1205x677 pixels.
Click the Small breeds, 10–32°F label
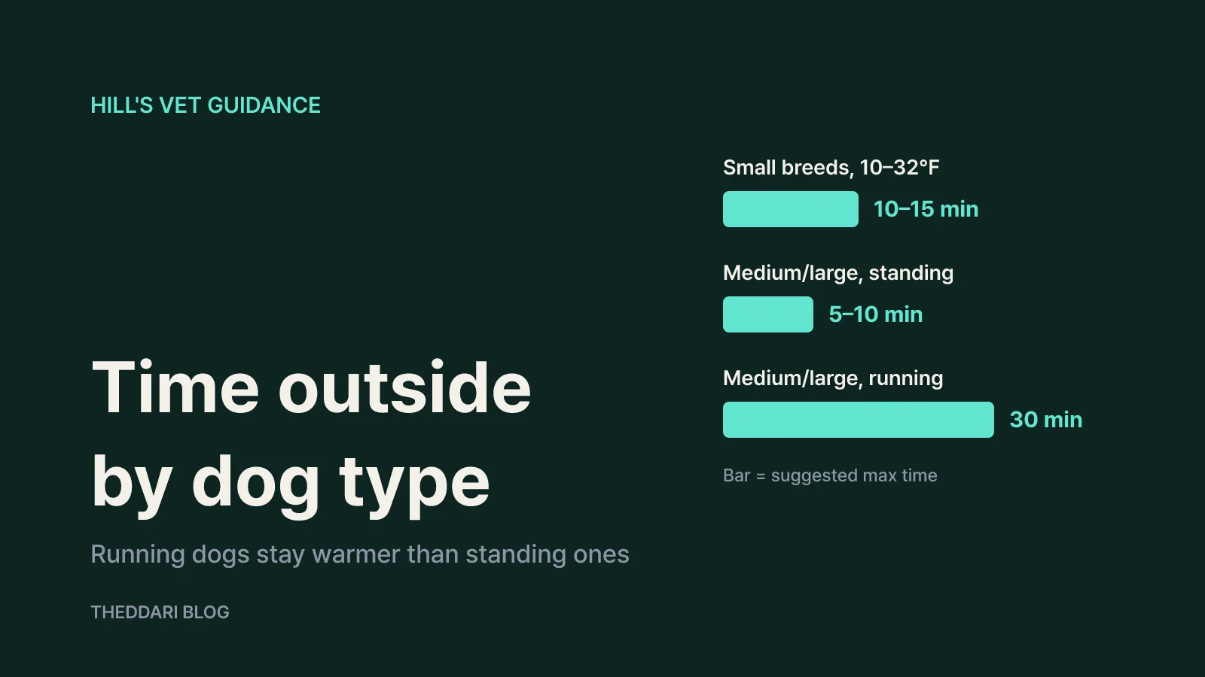831,167
